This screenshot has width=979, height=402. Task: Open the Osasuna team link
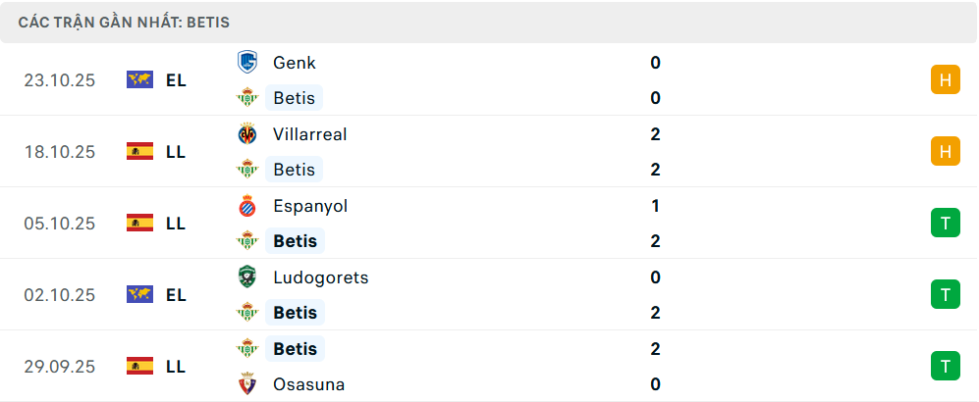coord(308,384)
